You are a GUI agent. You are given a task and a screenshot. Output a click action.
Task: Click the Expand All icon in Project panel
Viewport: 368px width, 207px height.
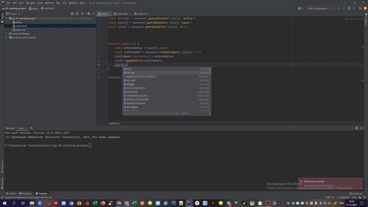click(77, 14)
